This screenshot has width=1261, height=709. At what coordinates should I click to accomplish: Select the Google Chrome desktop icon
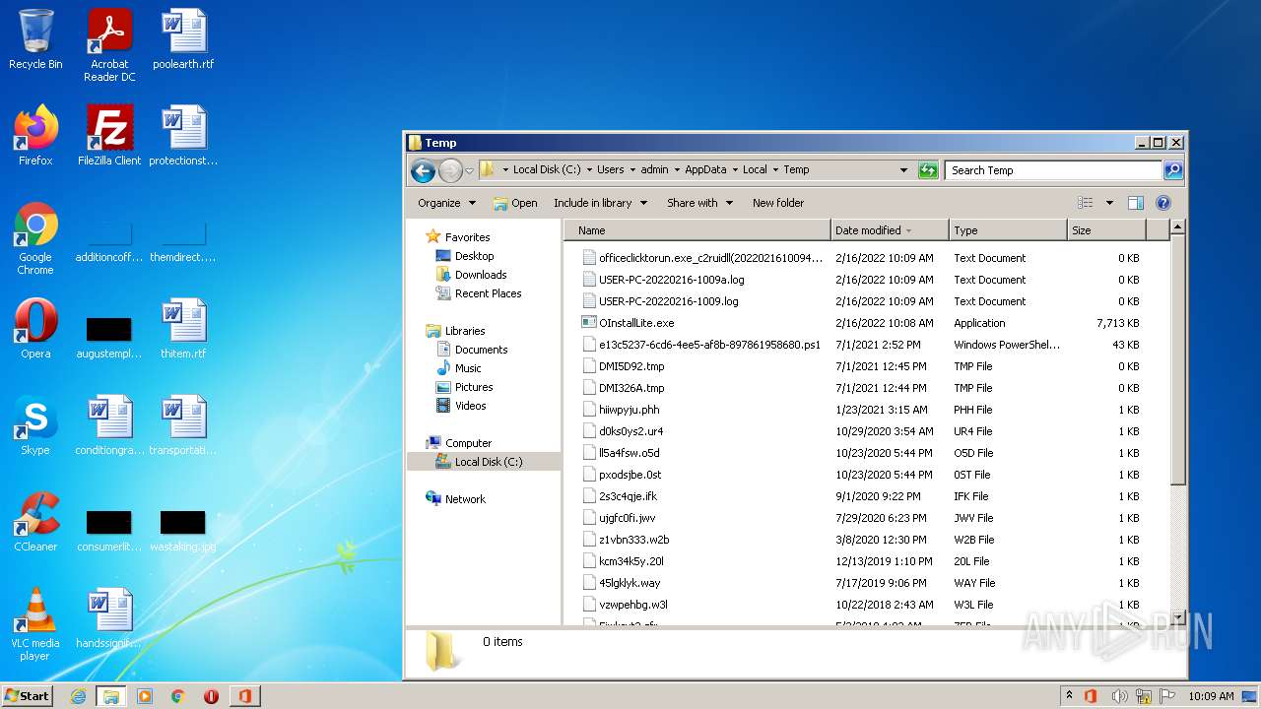pyautogui.click(x=35, y=238)
